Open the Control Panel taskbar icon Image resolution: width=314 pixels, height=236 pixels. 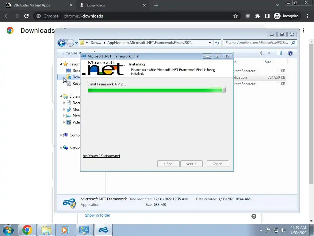pyautogui.click(x=84, y=230)
